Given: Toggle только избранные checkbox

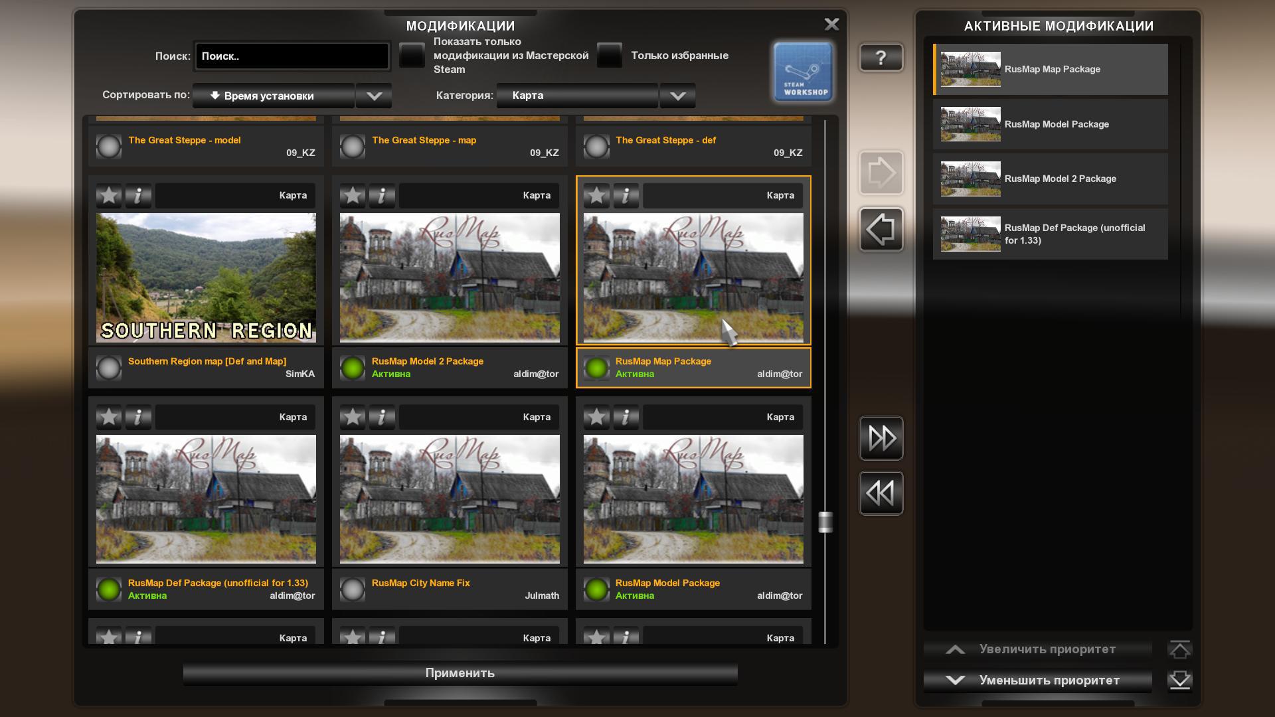Looking at the screenshot, I should point(613,55).
